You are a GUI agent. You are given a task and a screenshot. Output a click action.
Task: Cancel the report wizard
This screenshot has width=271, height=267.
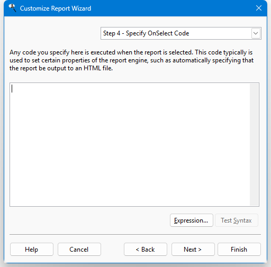coord(79,250)
